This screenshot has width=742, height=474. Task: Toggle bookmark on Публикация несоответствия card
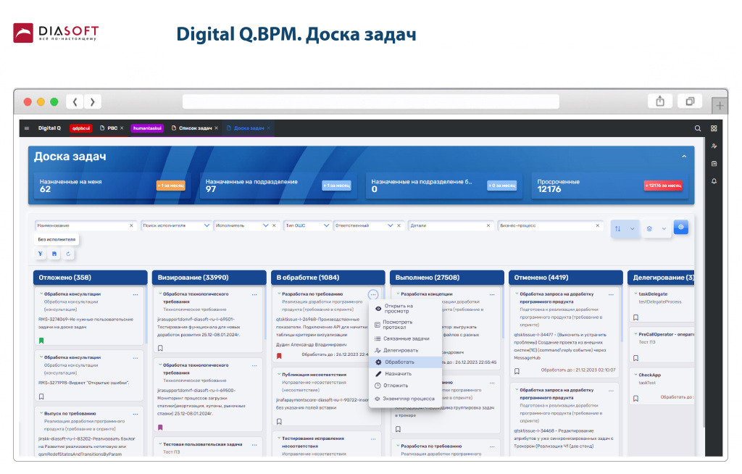click(279, 421)
